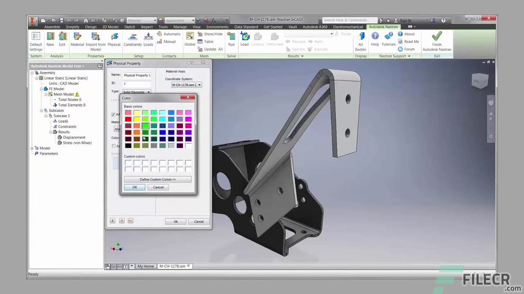Open Default Settings in the System panel

[36, 39]
